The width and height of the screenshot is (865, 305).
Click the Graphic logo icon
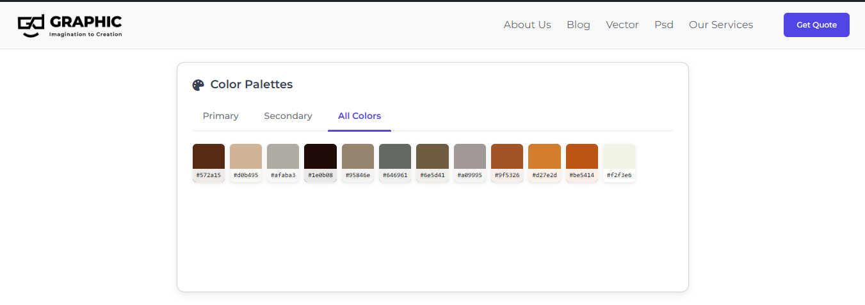pyautogui.click(x=31, y=25)
